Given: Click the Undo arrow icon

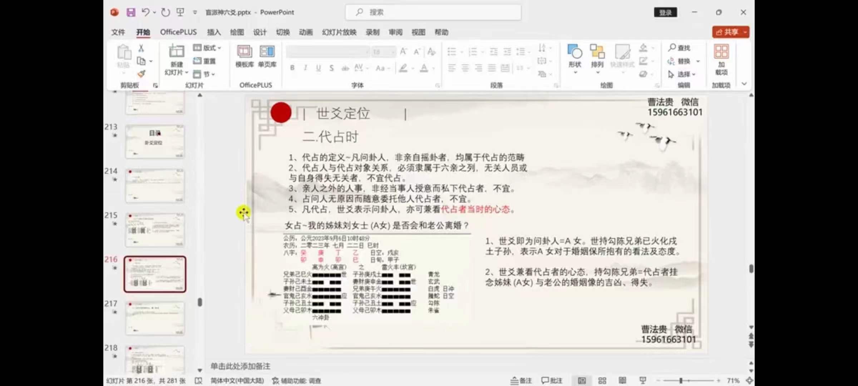Looking at the screenshot, I should pyautogui.click(x=145, y=13).
